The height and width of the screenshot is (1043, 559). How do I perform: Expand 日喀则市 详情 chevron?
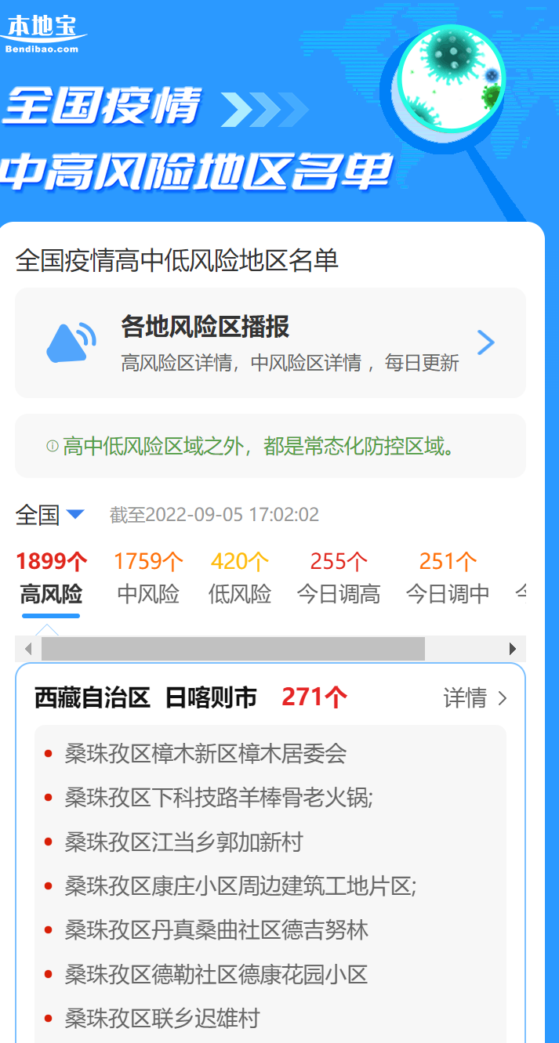pos(503,698)
